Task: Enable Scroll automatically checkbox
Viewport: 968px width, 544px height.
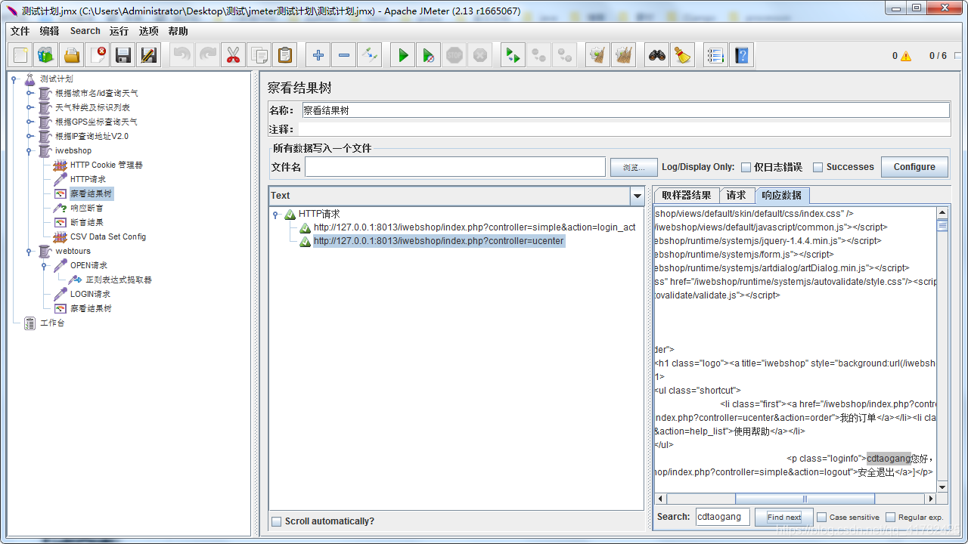Action: coord(276,521)
